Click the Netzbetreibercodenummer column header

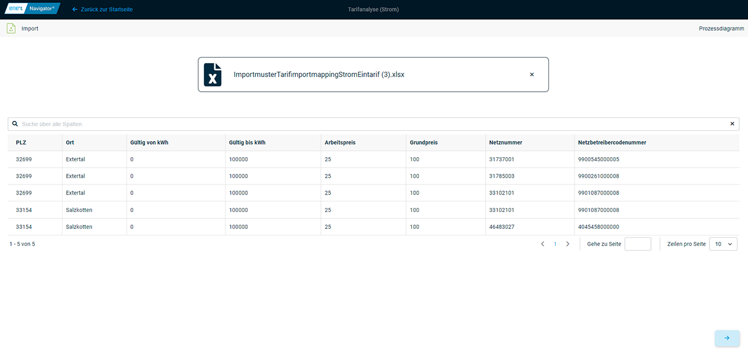612,143
